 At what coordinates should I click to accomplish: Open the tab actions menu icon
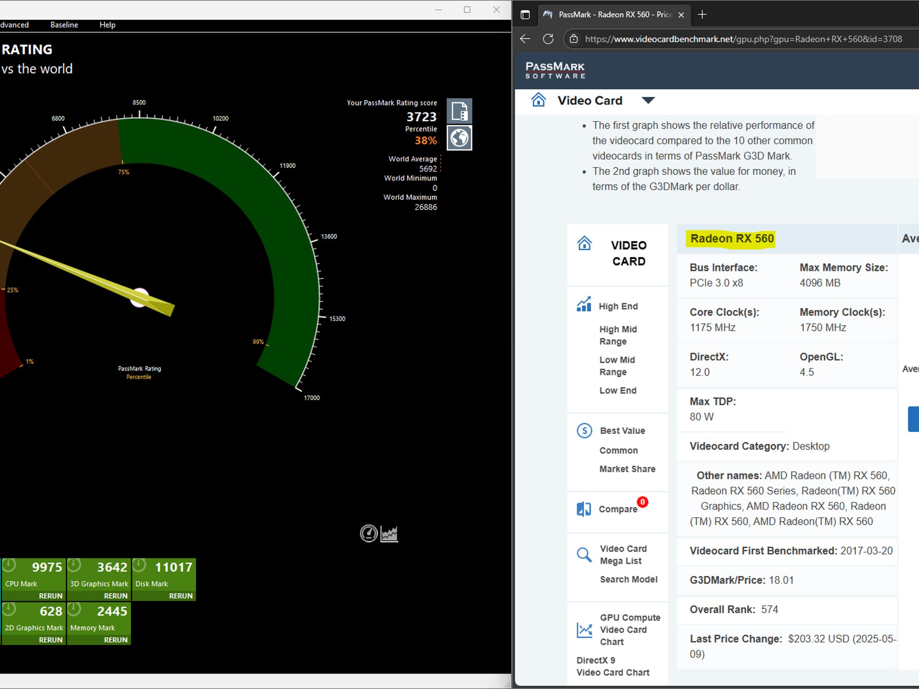(525, 15)
